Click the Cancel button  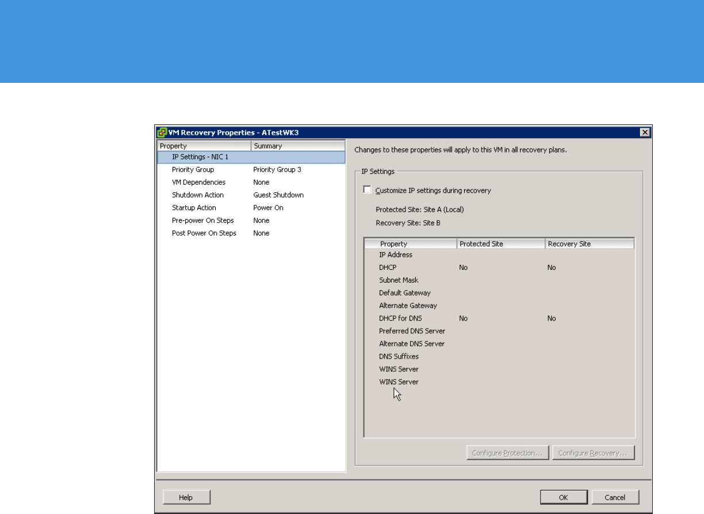point(615,497)
